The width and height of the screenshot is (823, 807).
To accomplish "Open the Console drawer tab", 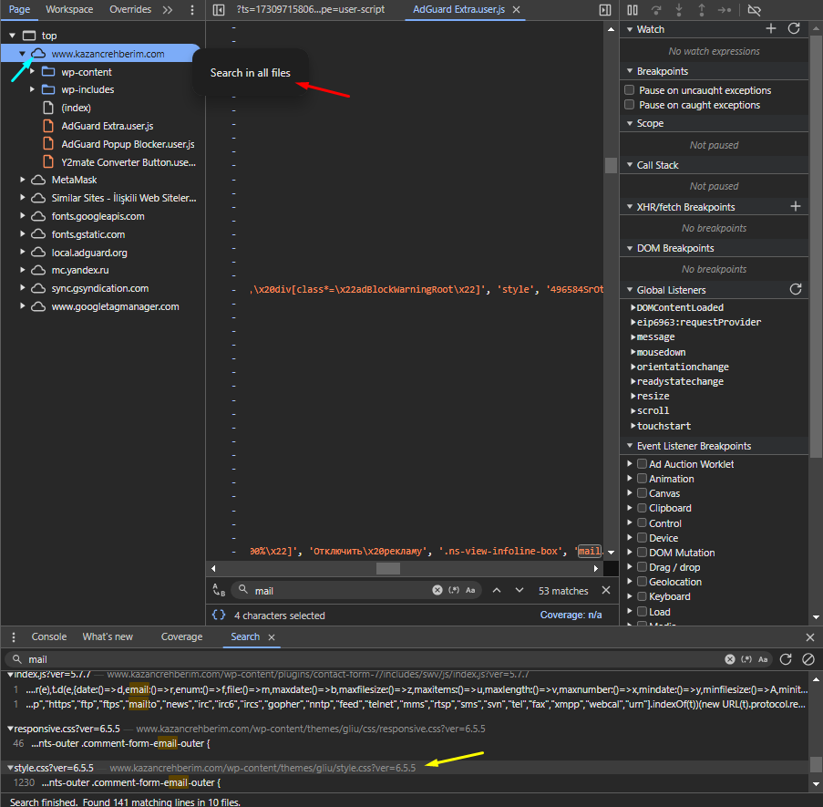I will [x=49, y=636].
